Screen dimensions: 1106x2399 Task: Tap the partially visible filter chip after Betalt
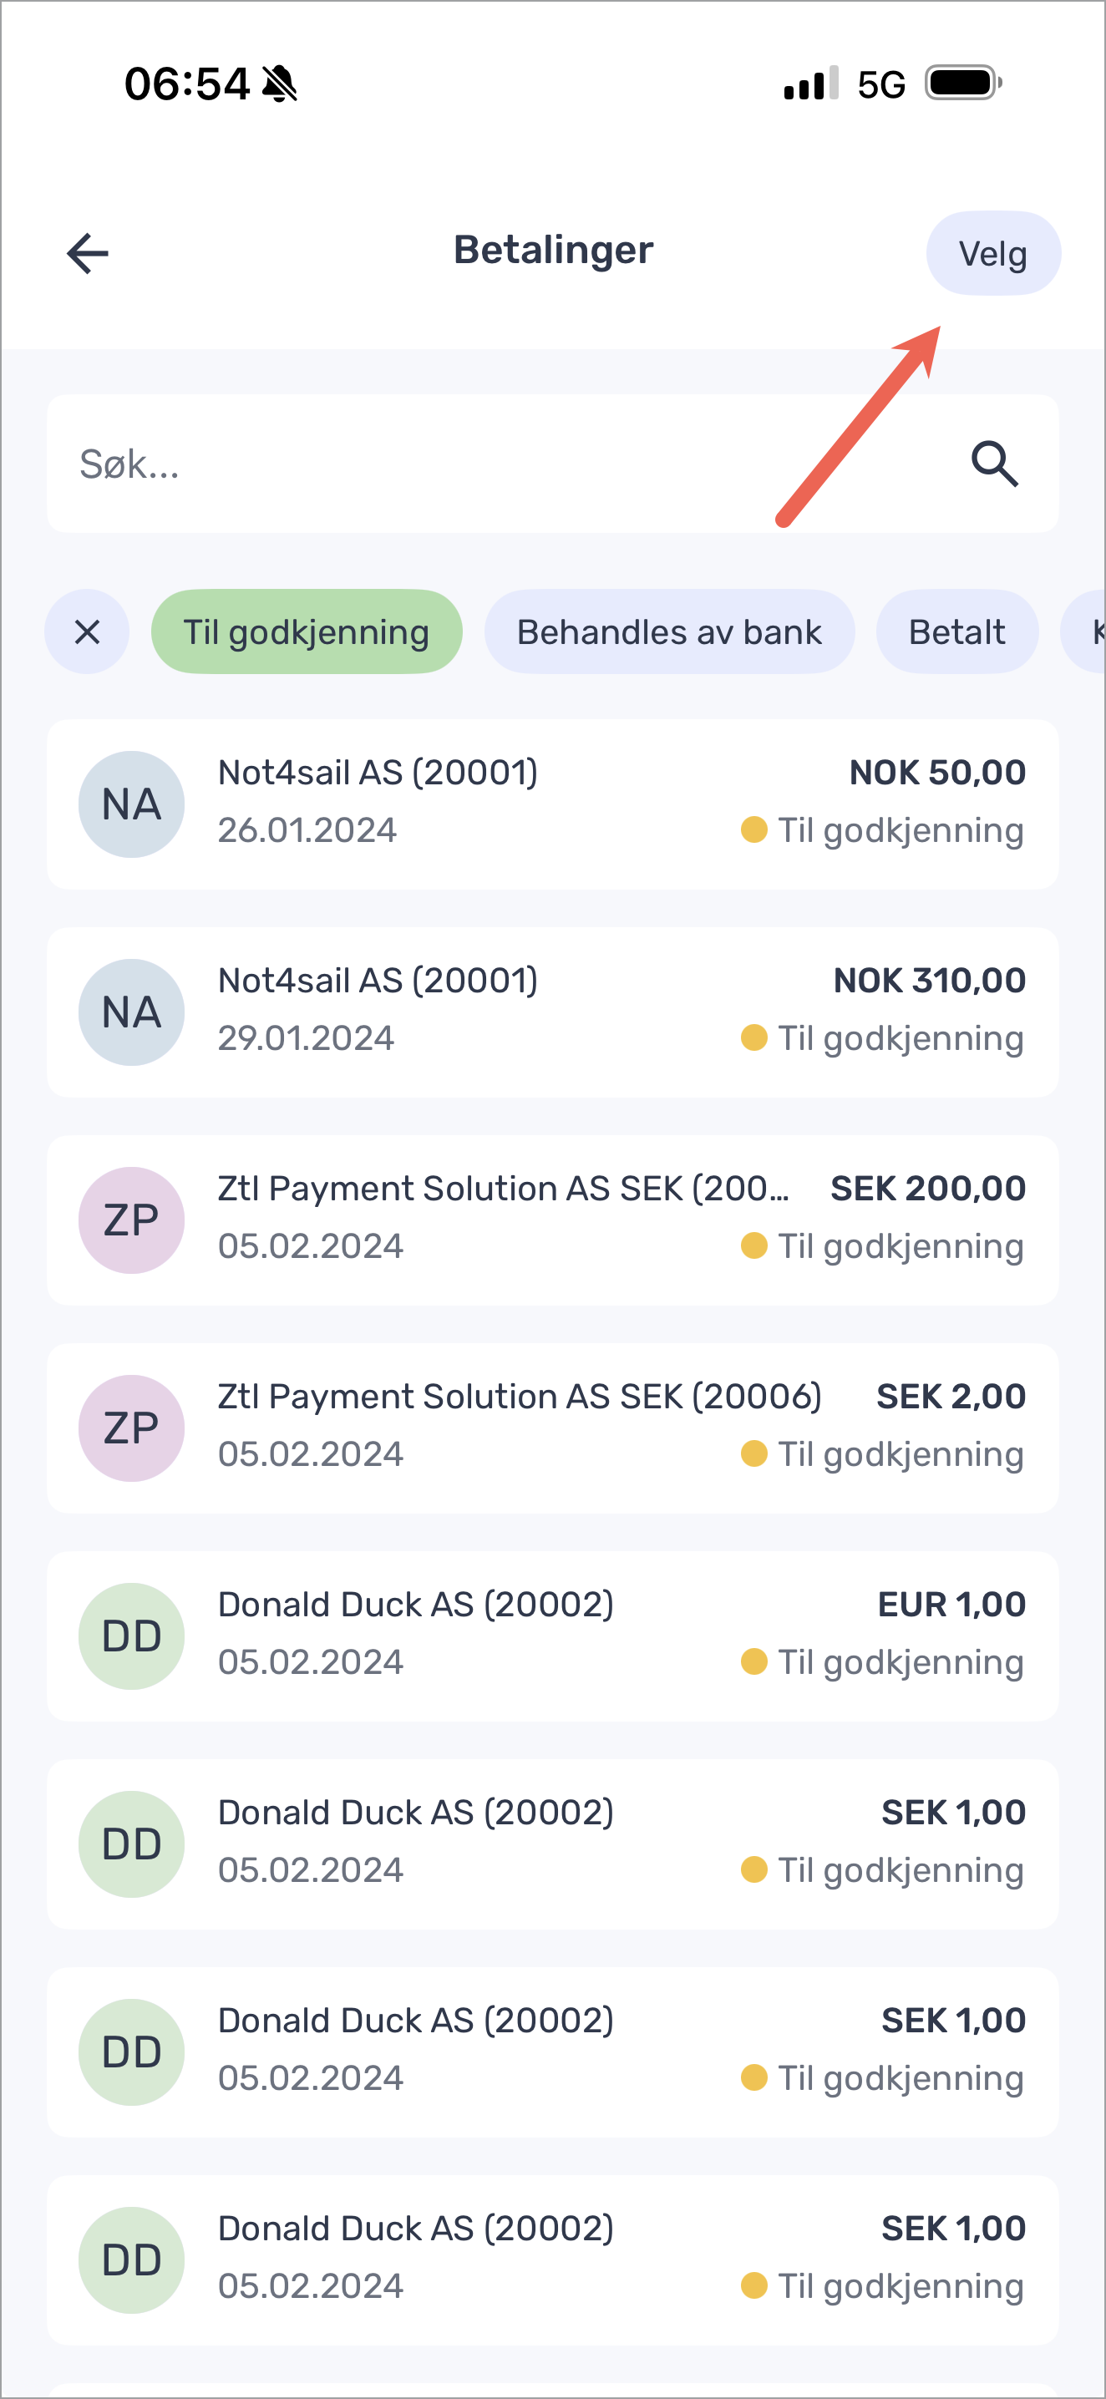coord(1084,632)
